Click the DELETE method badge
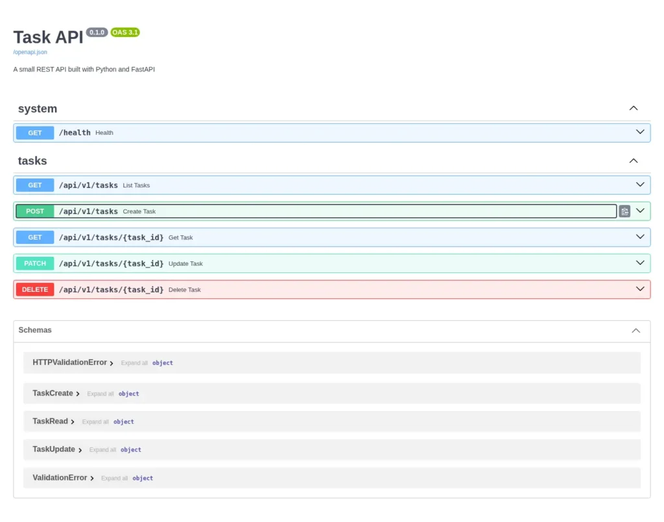The image size is (664, 522). tap(35, 290)
